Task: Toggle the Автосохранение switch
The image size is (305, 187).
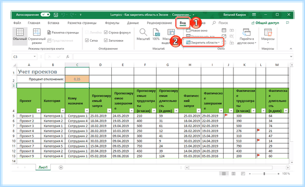Action: click(46, 15)
